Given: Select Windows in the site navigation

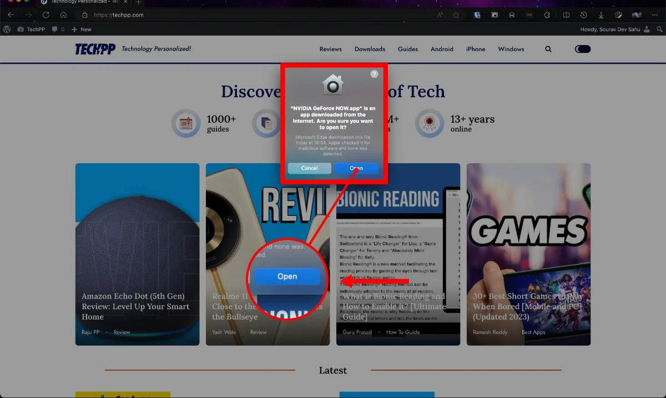Looking at the screenshot, I should [x=511, y=49].
